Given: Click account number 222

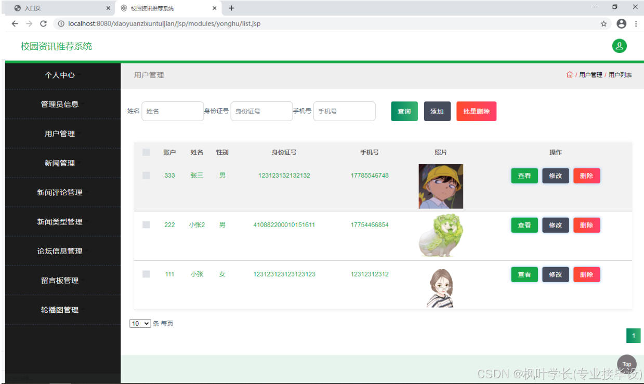Looking at the screenshot, I should coord(169,224).
